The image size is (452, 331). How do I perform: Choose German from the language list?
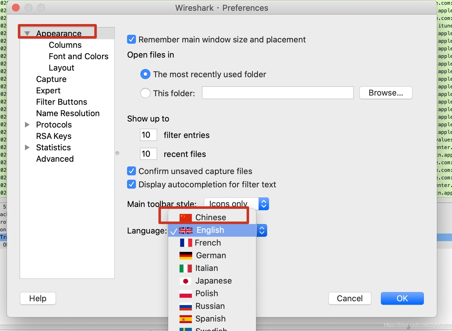click(x=212, y=255)
